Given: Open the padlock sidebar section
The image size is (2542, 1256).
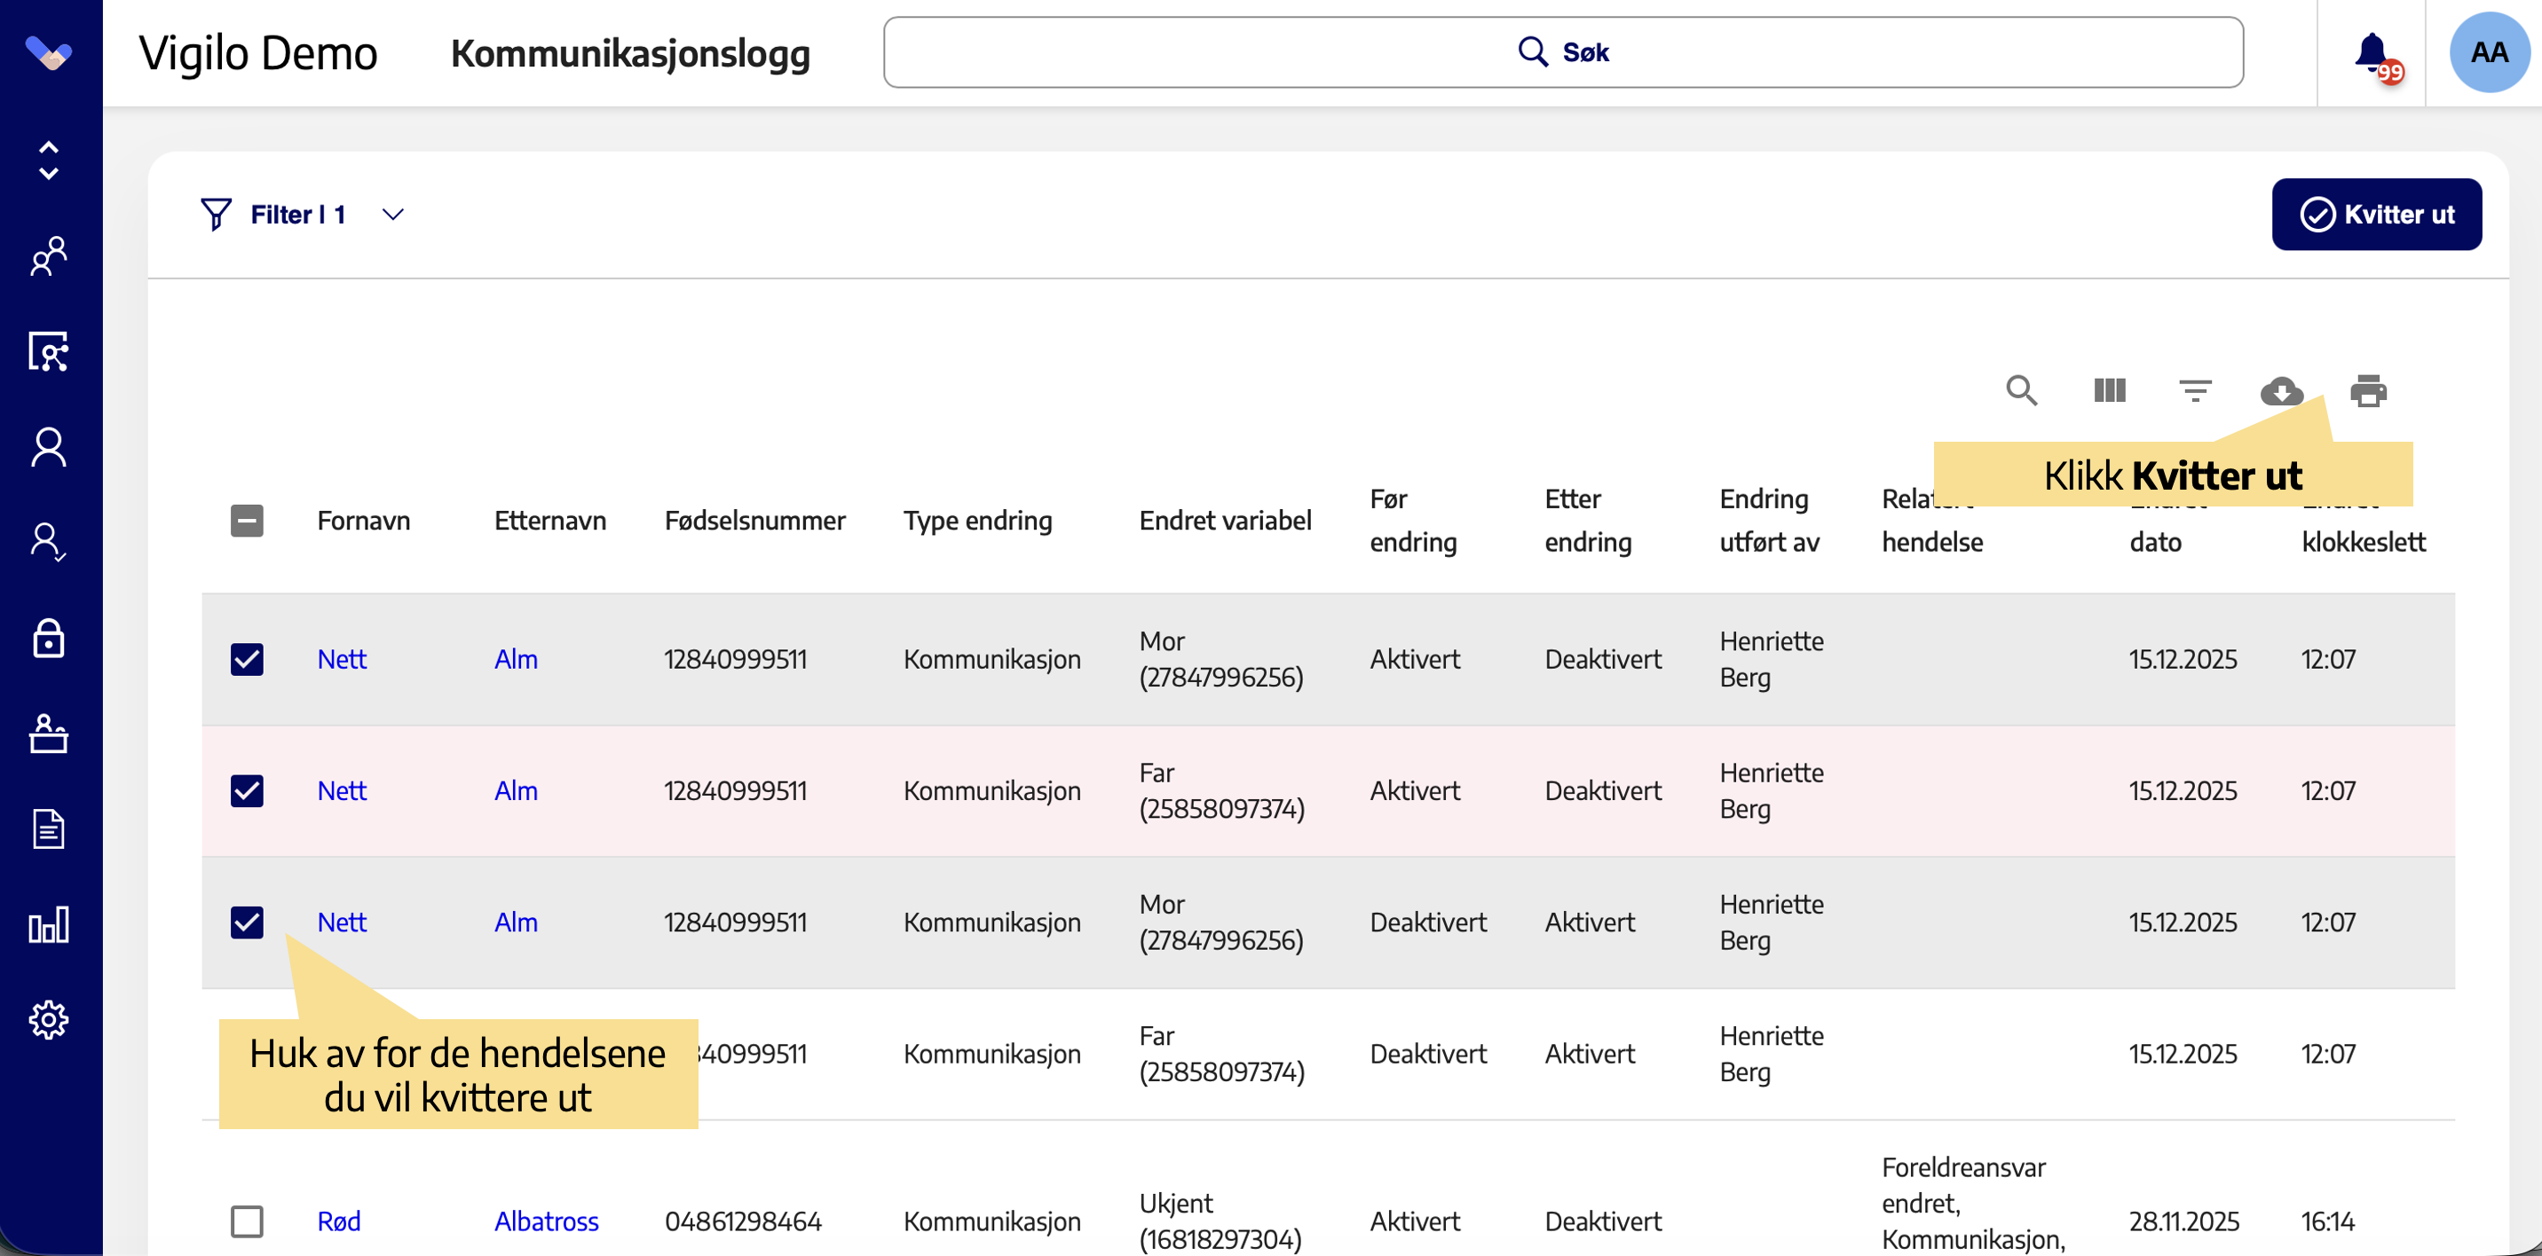Looking at the screenshot, I should click(48, 638).
